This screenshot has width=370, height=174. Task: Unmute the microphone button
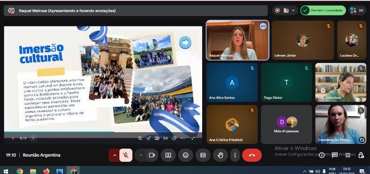pyautogui.click(x=126, y=155)
